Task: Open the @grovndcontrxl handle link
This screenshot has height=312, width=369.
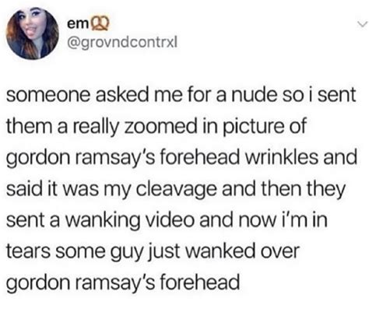Action: 122,42
